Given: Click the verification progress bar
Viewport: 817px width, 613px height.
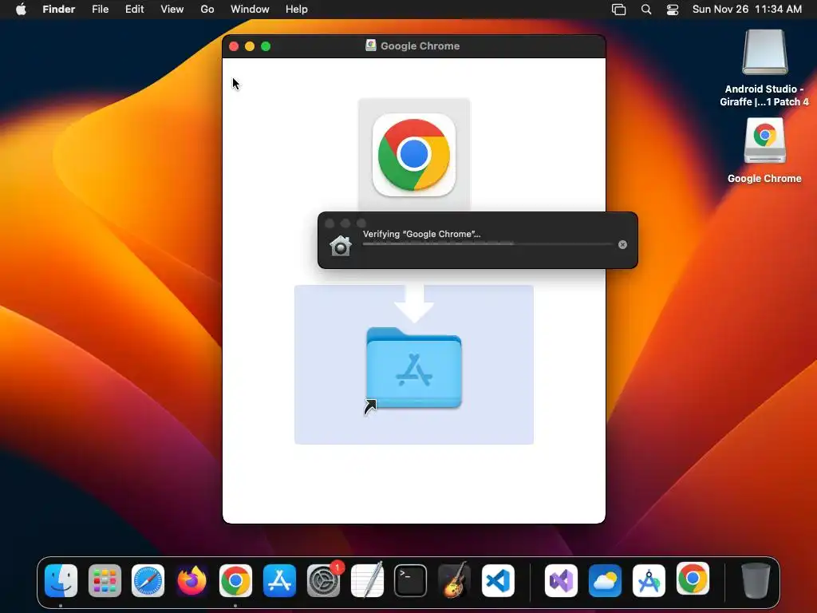Looking at the screenshot, I should point(487,243).
